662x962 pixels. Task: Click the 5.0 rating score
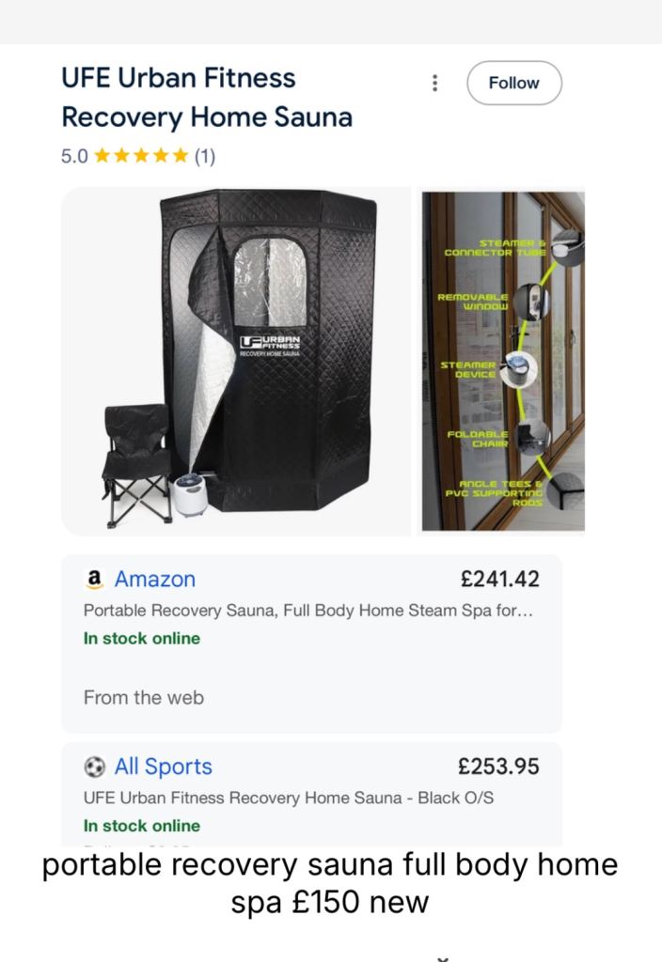click(74, 157)
